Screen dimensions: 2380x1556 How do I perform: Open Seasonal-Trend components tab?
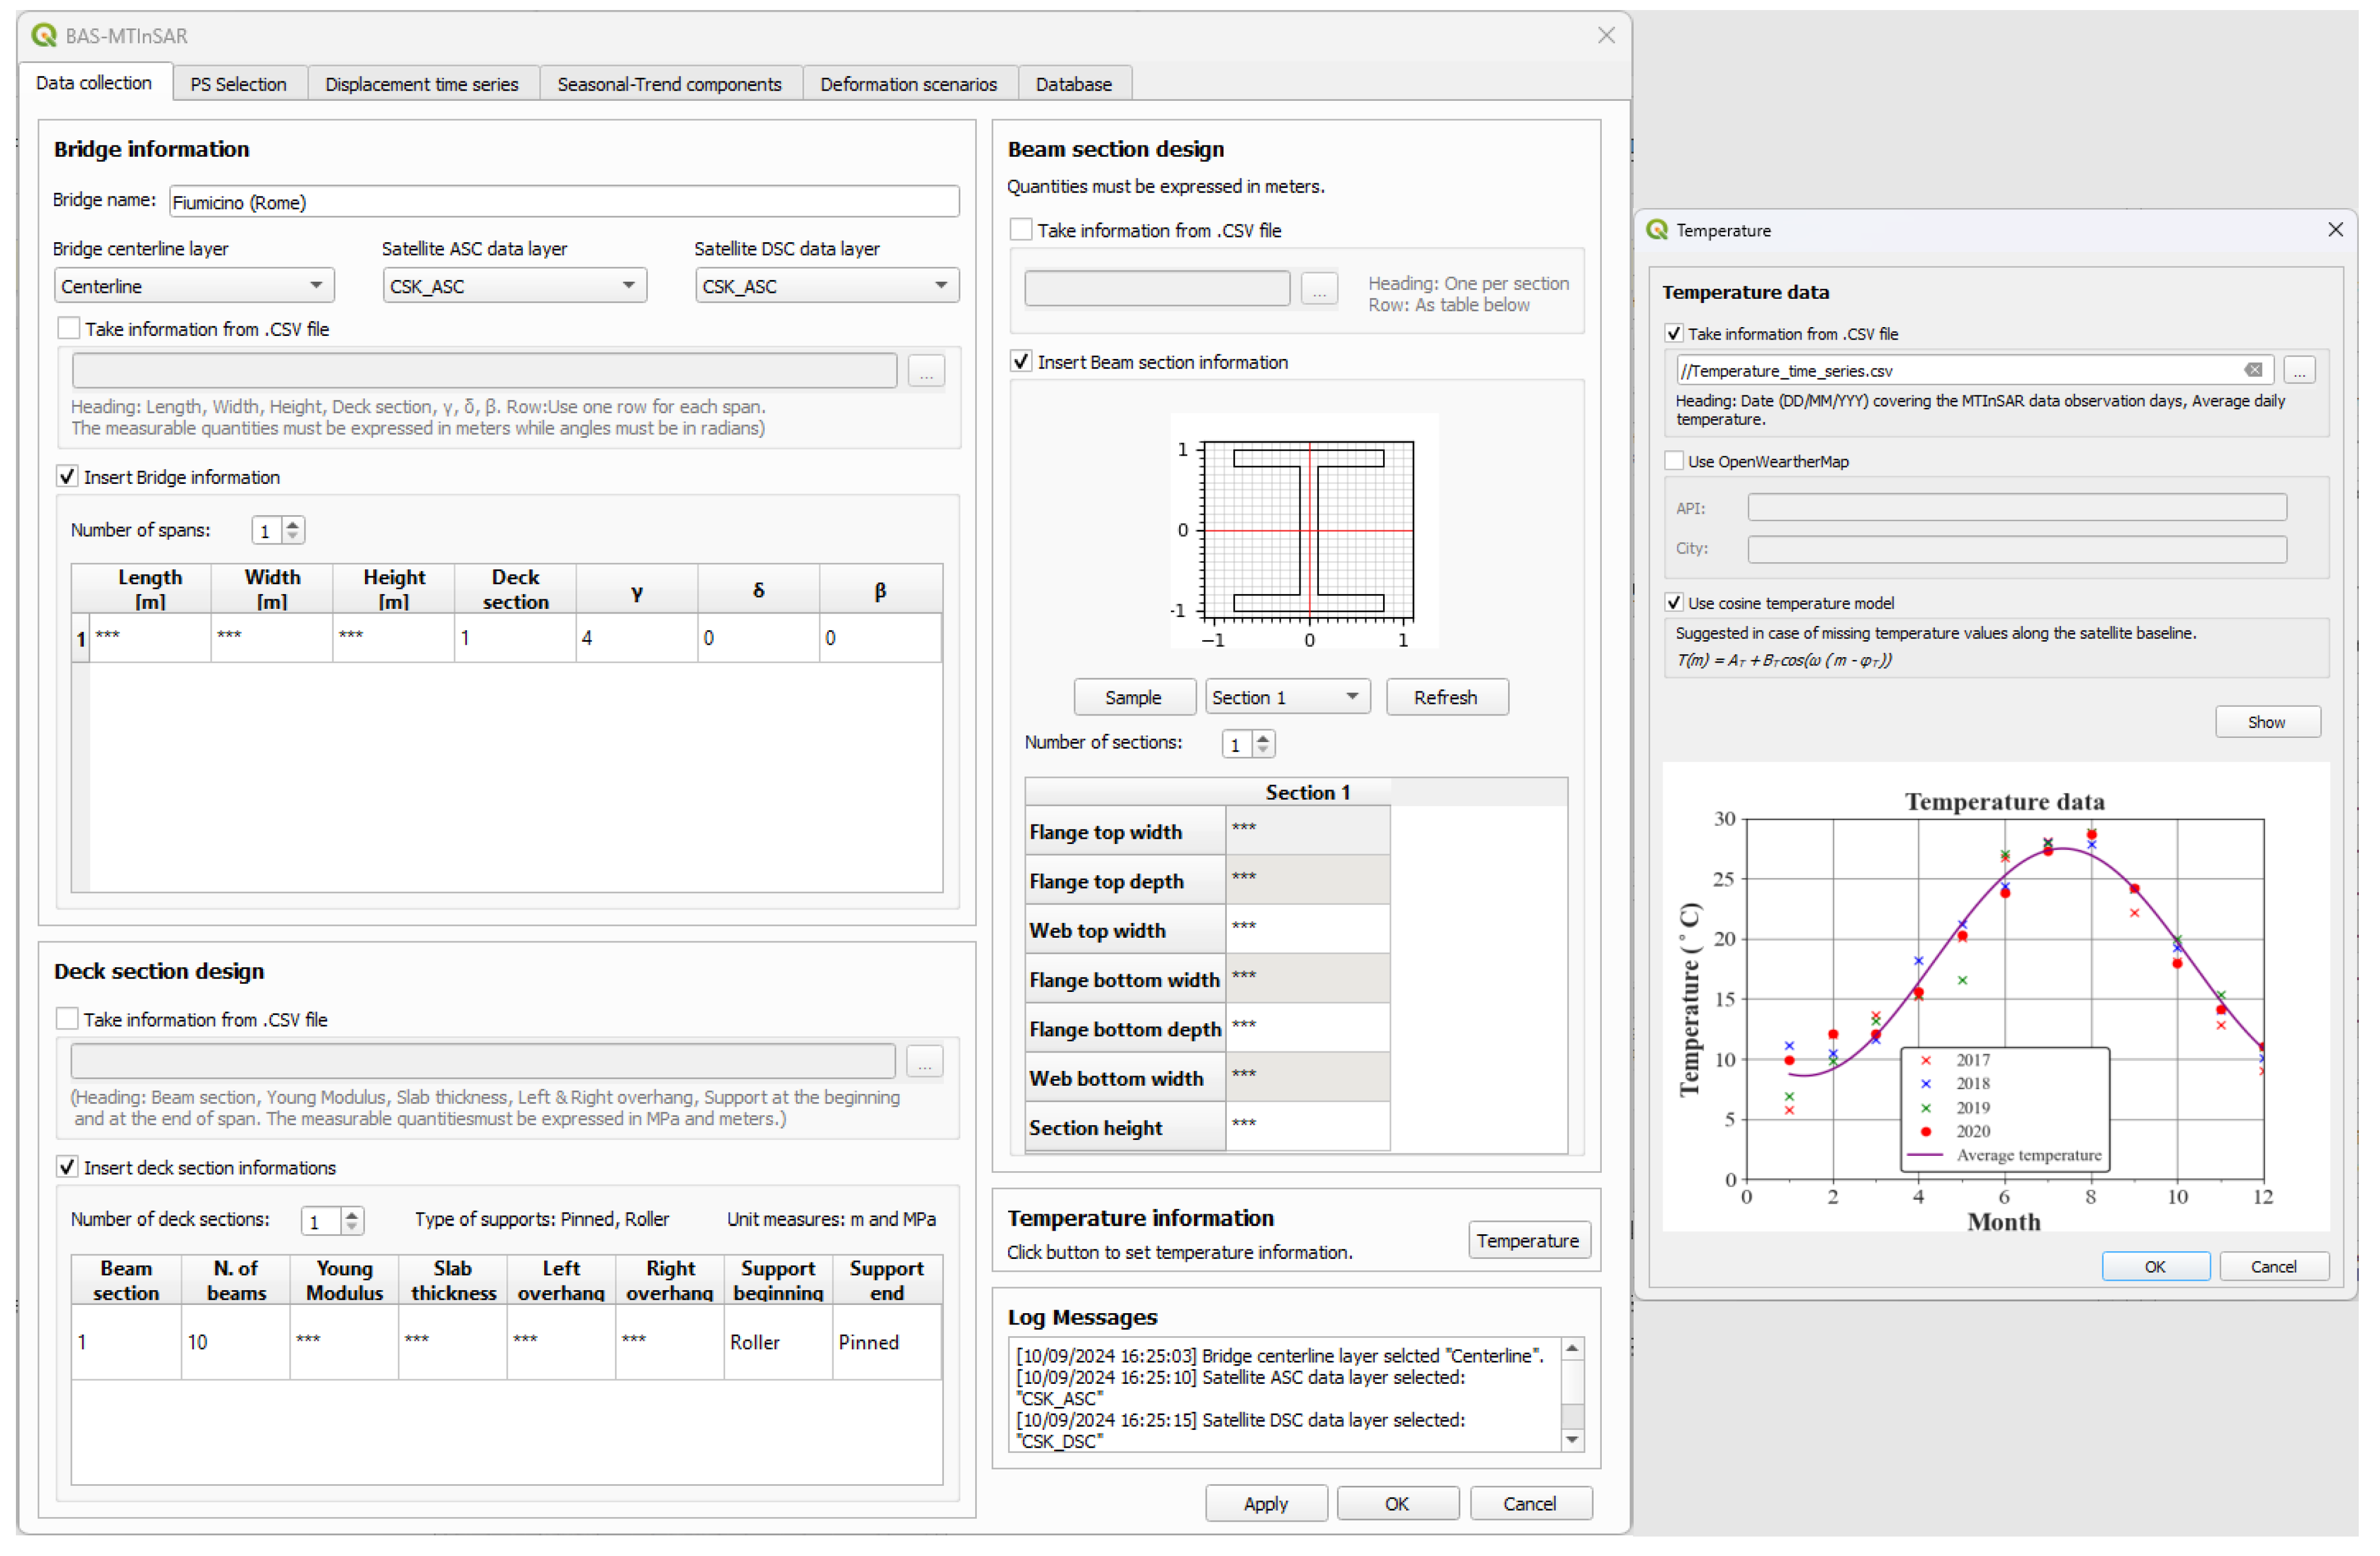coord(669,84)
